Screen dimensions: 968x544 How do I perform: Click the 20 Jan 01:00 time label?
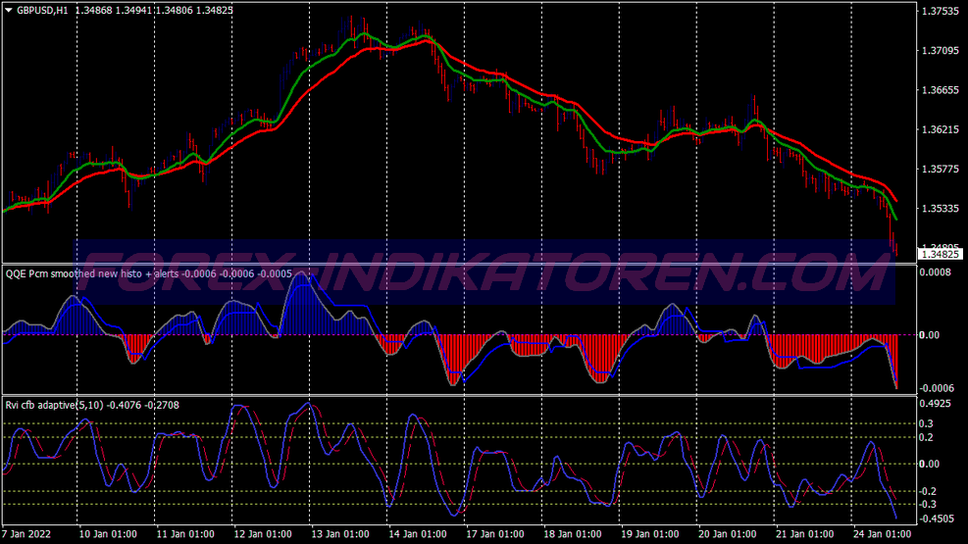coord(727,534)
